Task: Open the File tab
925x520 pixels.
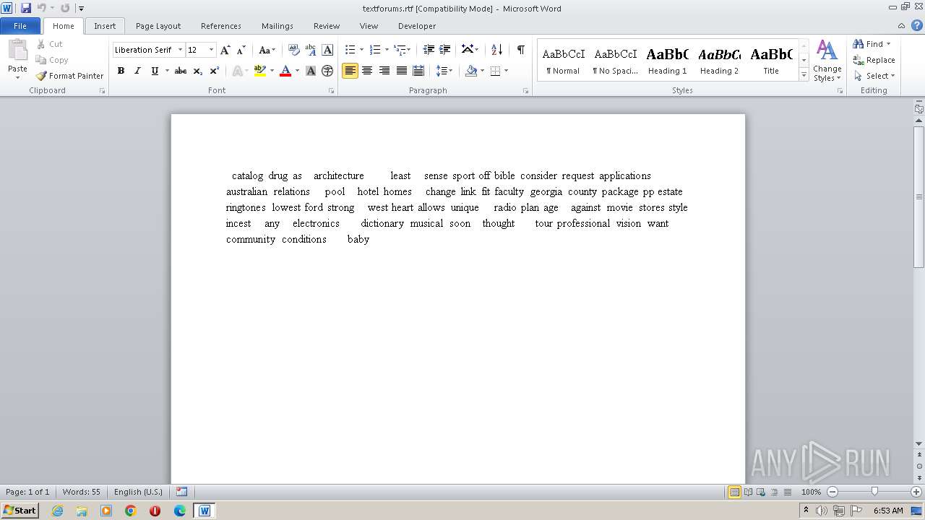Action: 20,26
